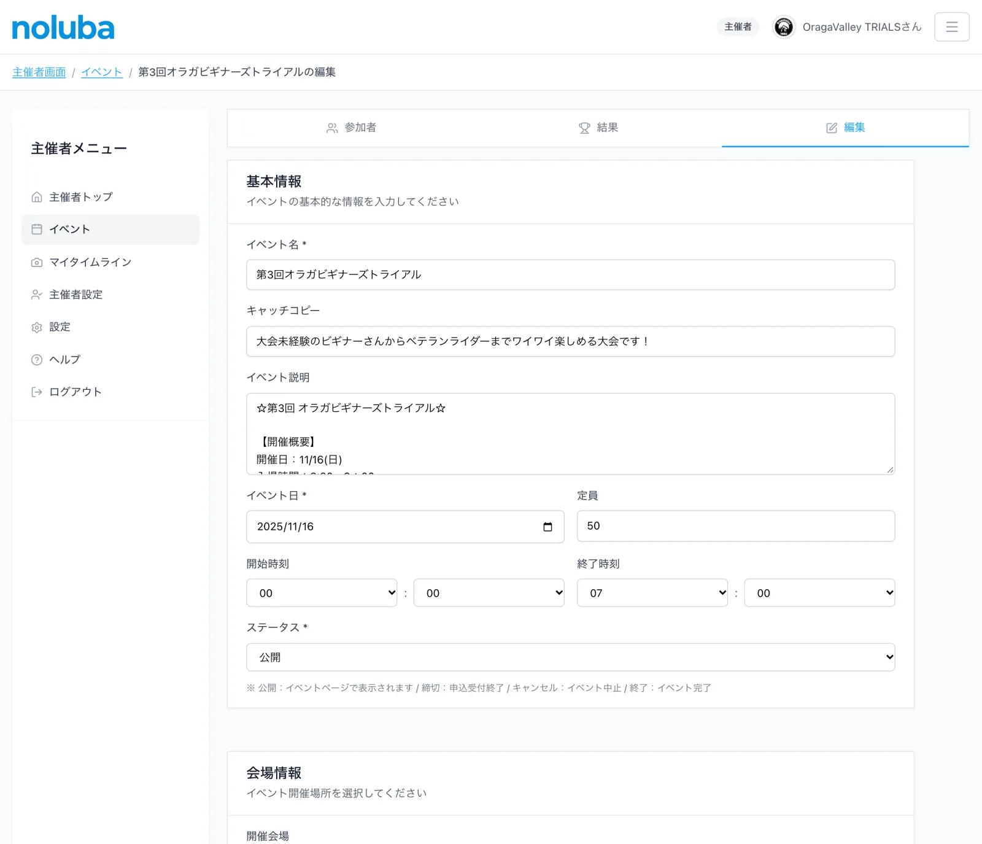
Task: Click the logout arrow icon
Action: 37,392
